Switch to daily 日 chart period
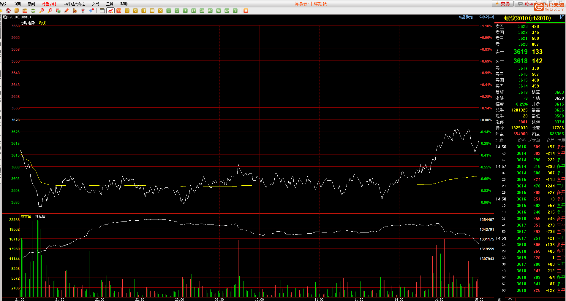Screen dimensions: 566x301 pos(127,11)
